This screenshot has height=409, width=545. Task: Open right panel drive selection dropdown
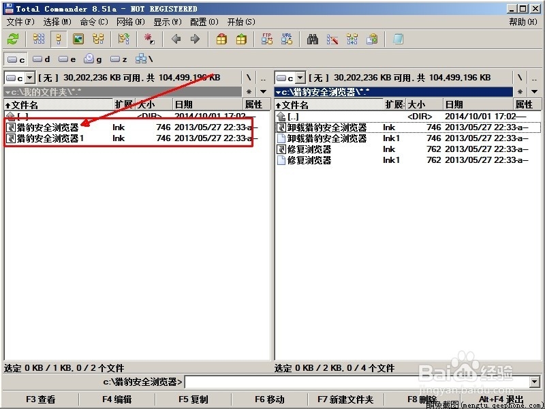click(300, 78)
